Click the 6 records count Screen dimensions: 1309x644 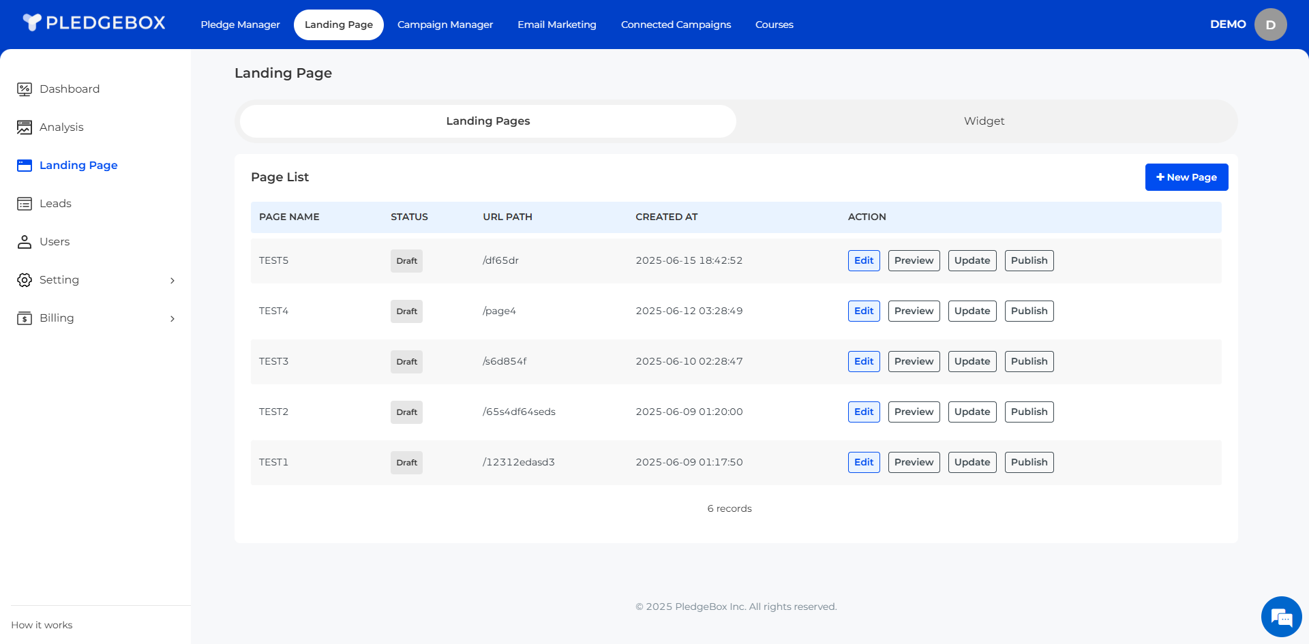click(729, 508)
